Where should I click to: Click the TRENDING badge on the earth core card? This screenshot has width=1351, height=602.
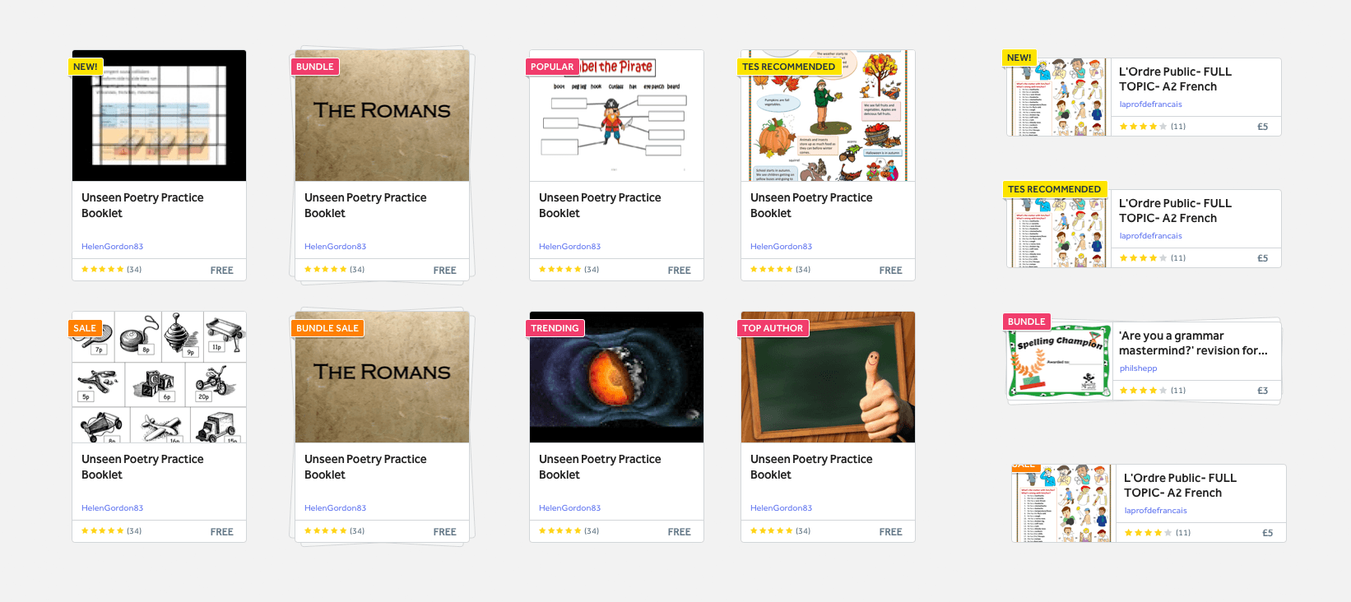coord(555,328)
